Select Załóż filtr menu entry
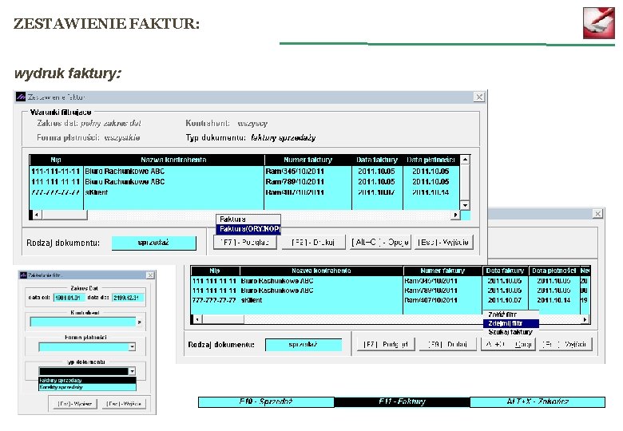Image resolution: width=623 pixels, height=431 pixels. coord(510,314)
